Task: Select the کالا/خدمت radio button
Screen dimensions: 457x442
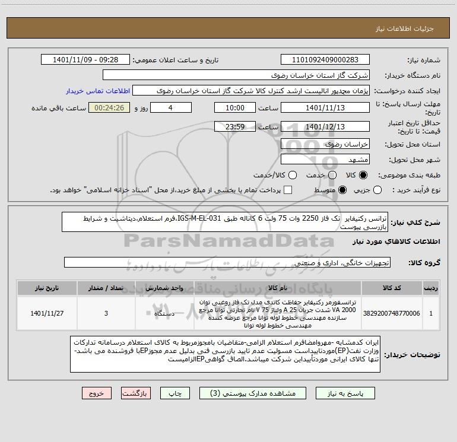Action: click(x=293, y=175)
